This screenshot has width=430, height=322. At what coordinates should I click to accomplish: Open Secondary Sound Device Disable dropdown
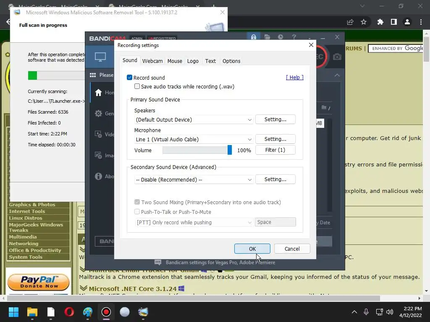pos(194,179)
